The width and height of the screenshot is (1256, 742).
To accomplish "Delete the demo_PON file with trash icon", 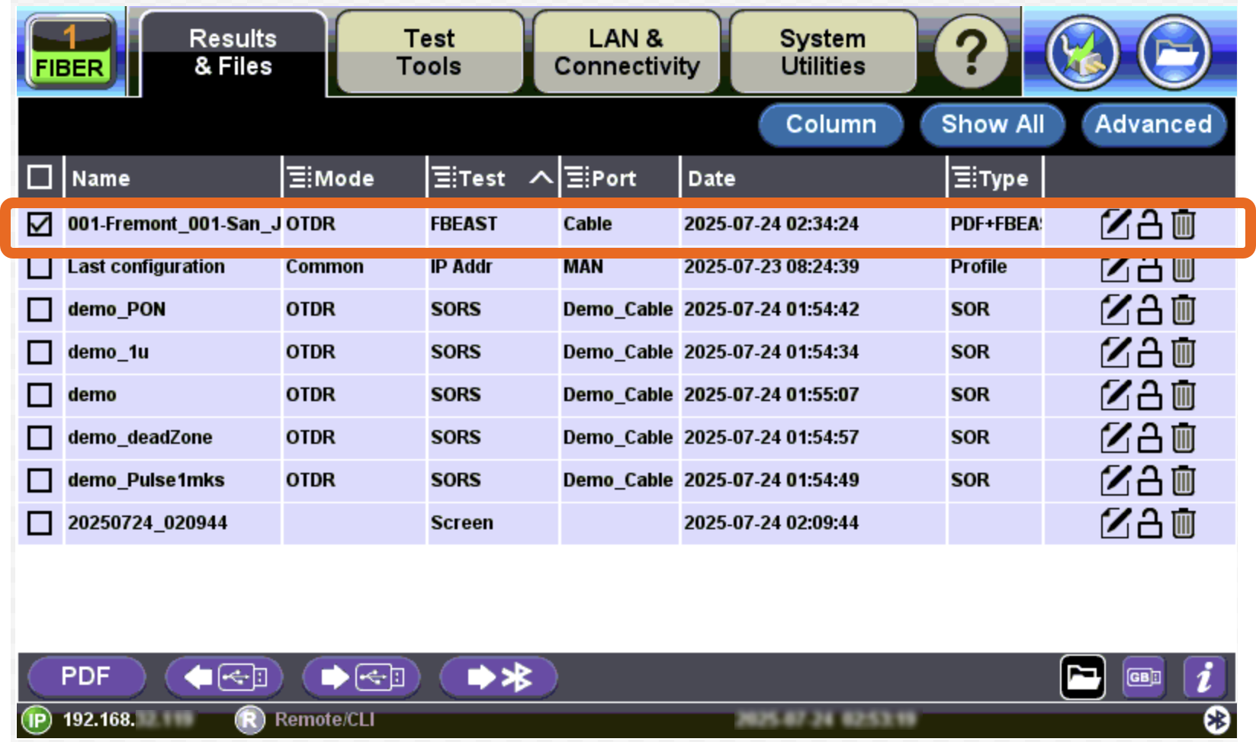I will [1183, 310].
